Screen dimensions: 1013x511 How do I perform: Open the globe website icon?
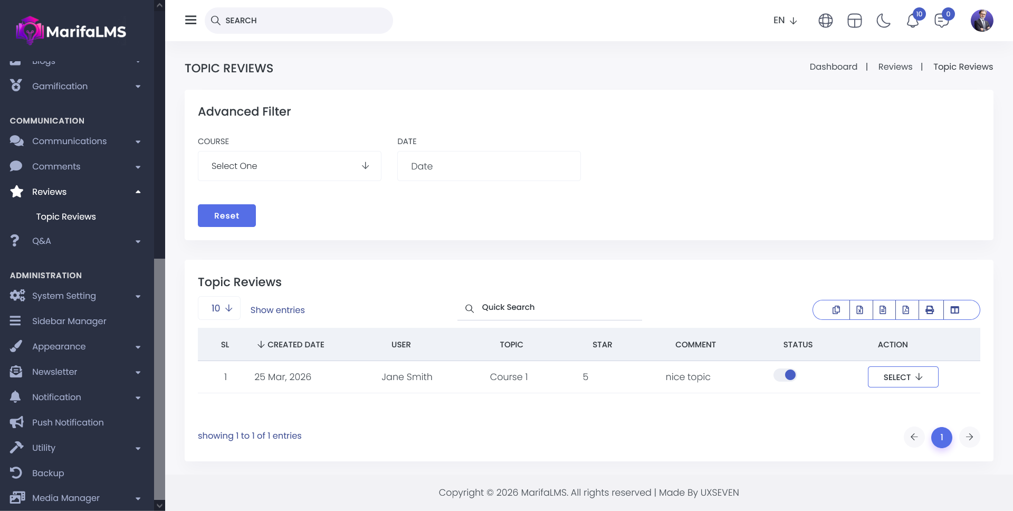coord(825,21)
